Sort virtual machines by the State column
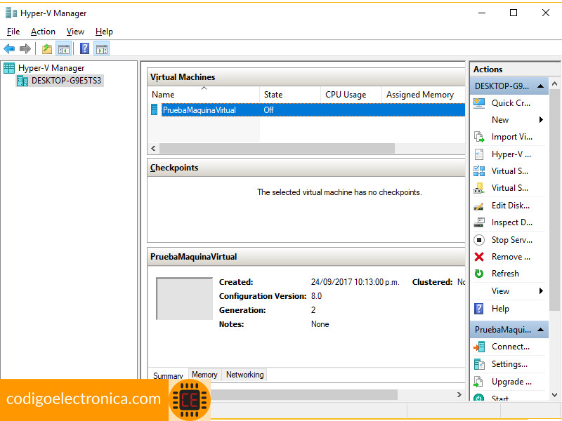The width and height of the screenshot is (562, 421). pyautogui.click(x=290, y=95)
